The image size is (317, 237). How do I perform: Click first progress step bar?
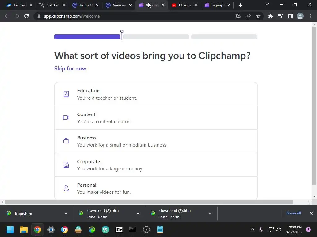87,37
